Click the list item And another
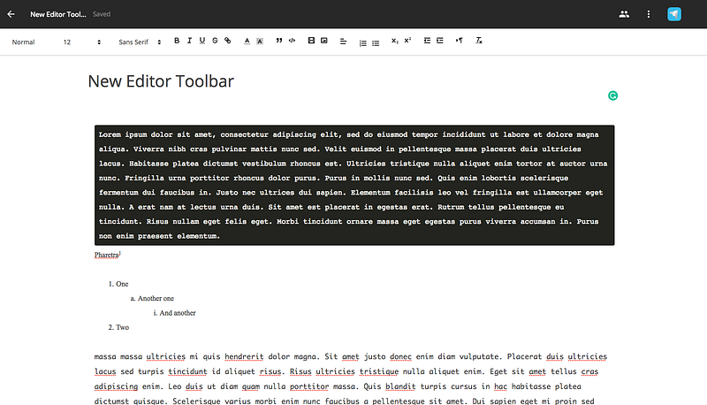 click(178, 313)
